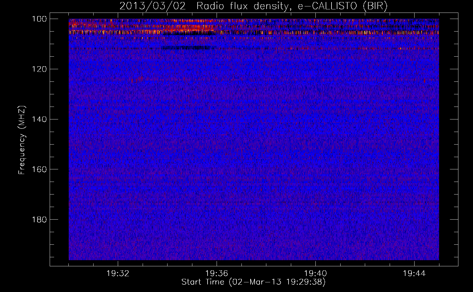The height and width of the screenshot is (292, 473).
Task: Click the 100 frequency tick label
Action: pos(39,19)
